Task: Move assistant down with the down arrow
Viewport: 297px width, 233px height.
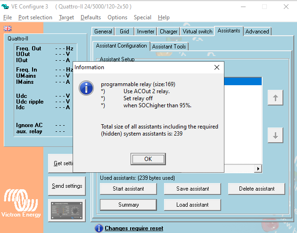Action: 275,135
